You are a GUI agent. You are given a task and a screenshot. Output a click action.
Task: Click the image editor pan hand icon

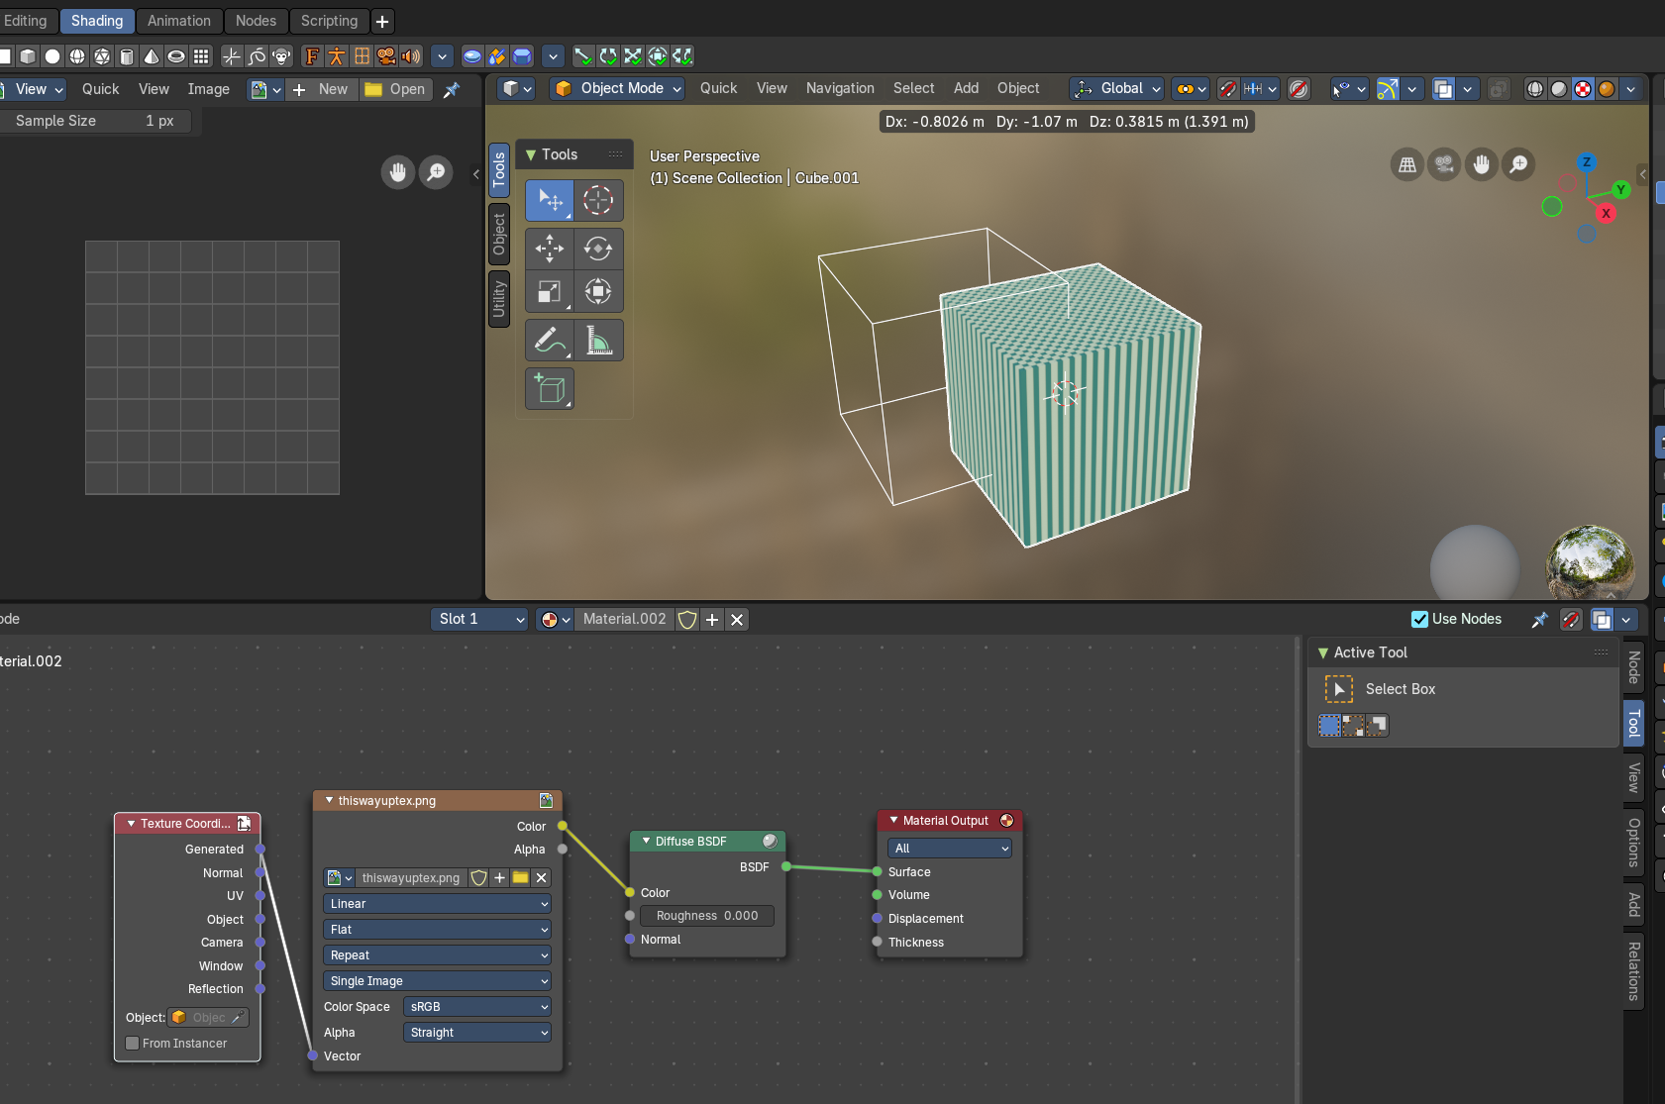click(398, 172)
